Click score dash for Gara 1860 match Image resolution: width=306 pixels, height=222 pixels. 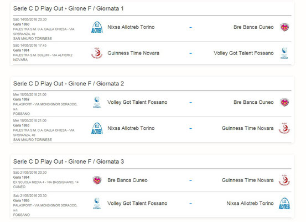[191, 27]
